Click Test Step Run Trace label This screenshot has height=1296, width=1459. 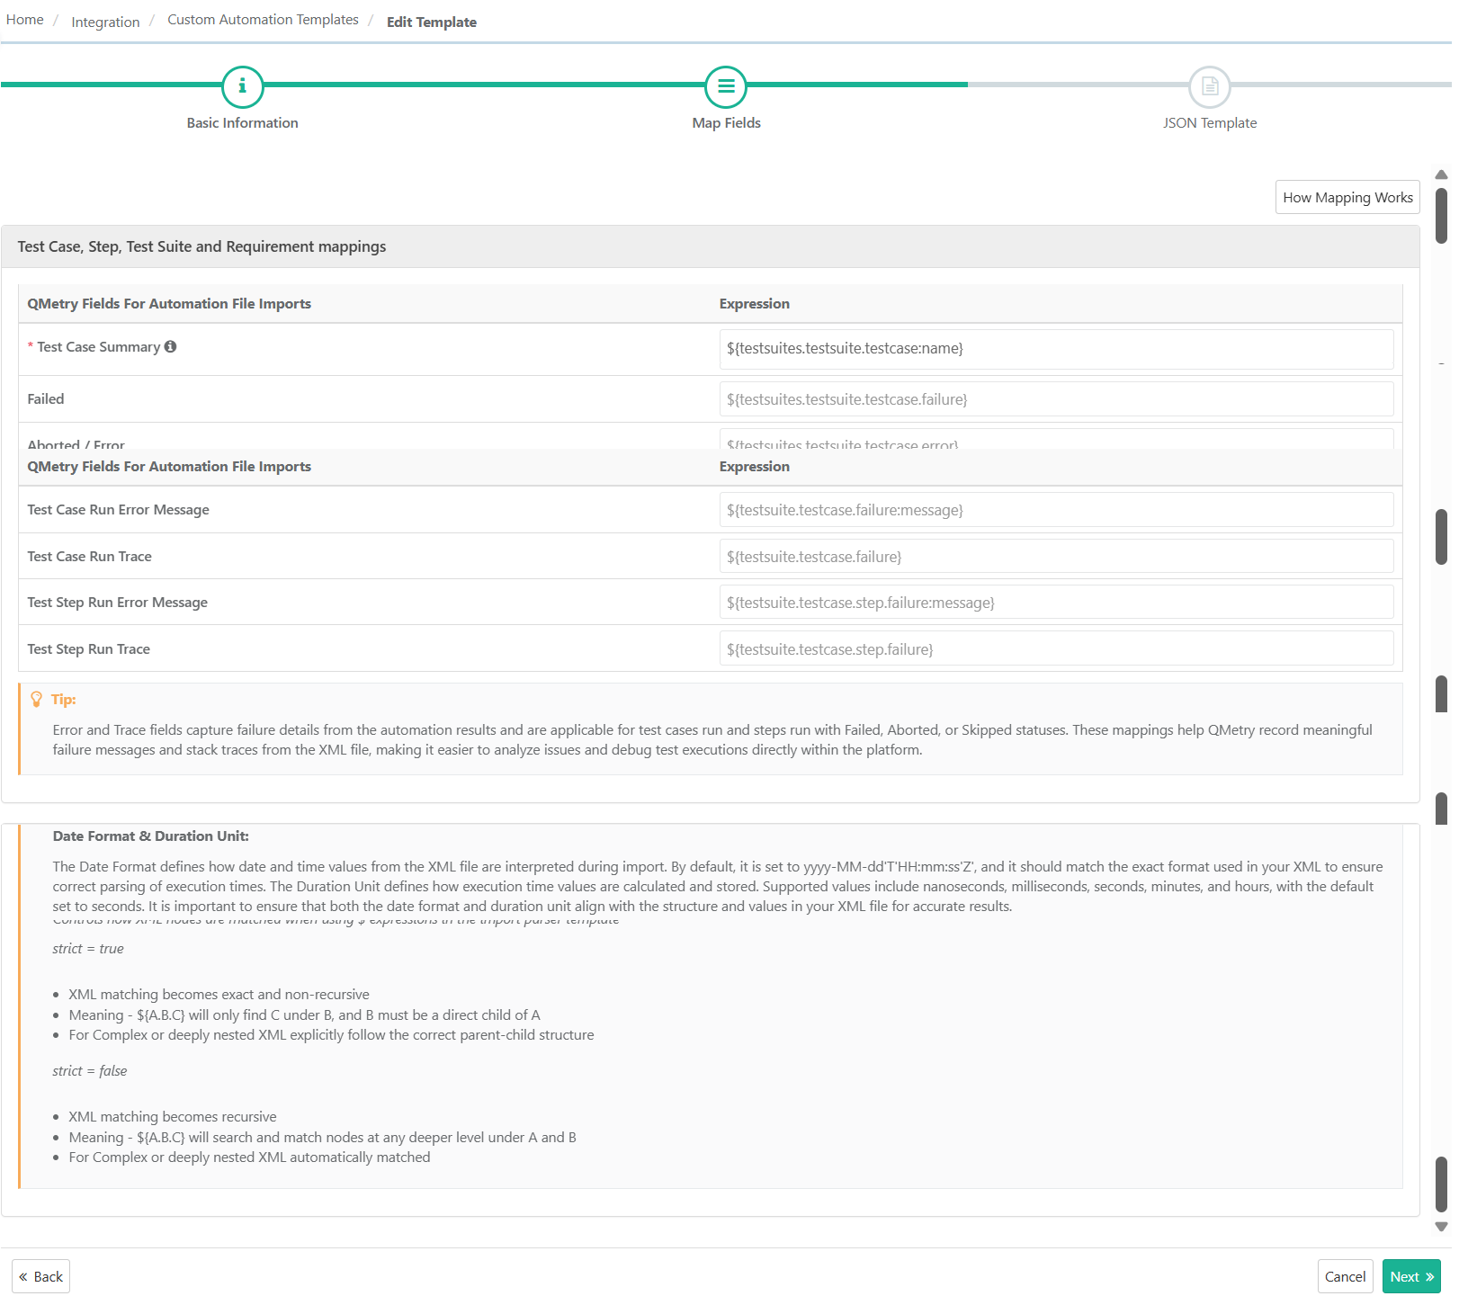(x=88, y=649)
